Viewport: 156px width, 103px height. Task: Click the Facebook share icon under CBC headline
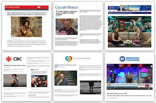4,68
